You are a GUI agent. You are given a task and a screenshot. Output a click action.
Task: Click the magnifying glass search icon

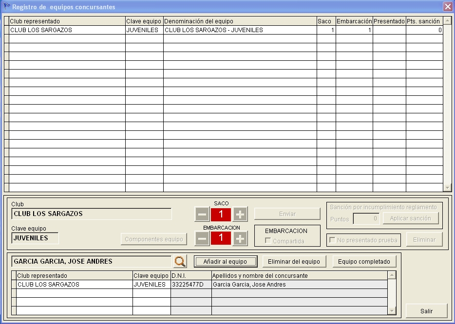180,262
